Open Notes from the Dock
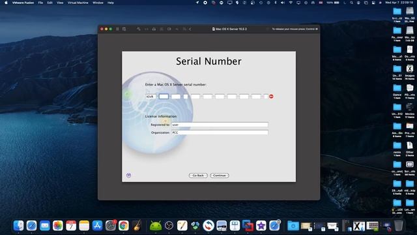 (x=84, y=226)
